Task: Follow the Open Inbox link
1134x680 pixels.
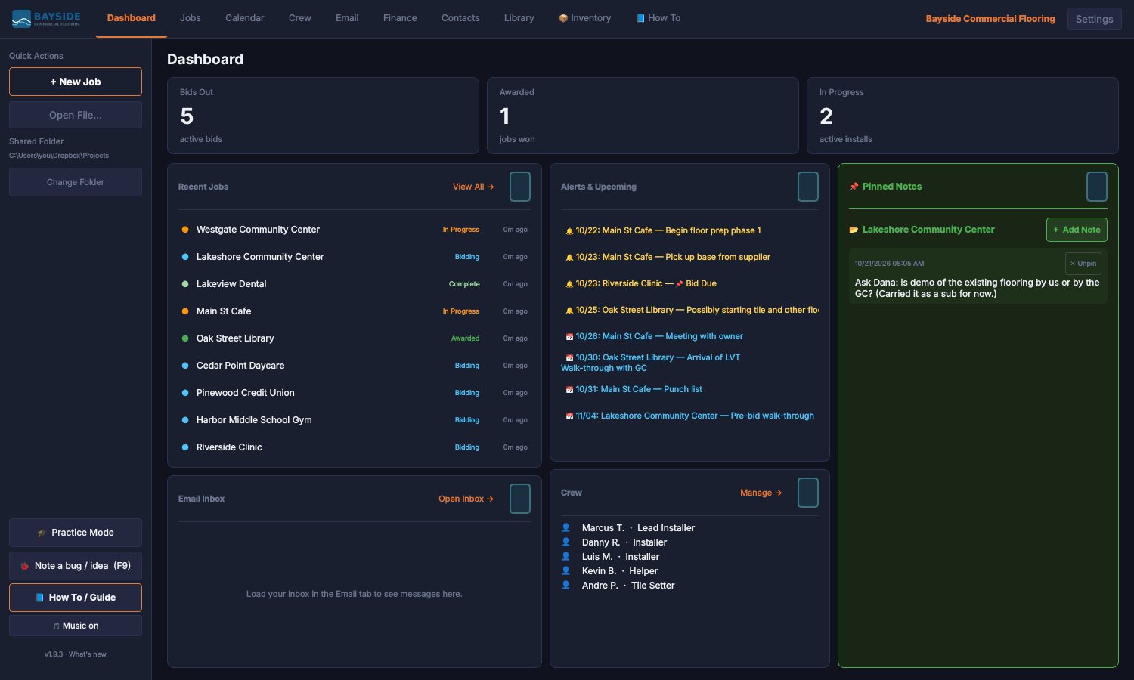Action: (x=466, y=499)
